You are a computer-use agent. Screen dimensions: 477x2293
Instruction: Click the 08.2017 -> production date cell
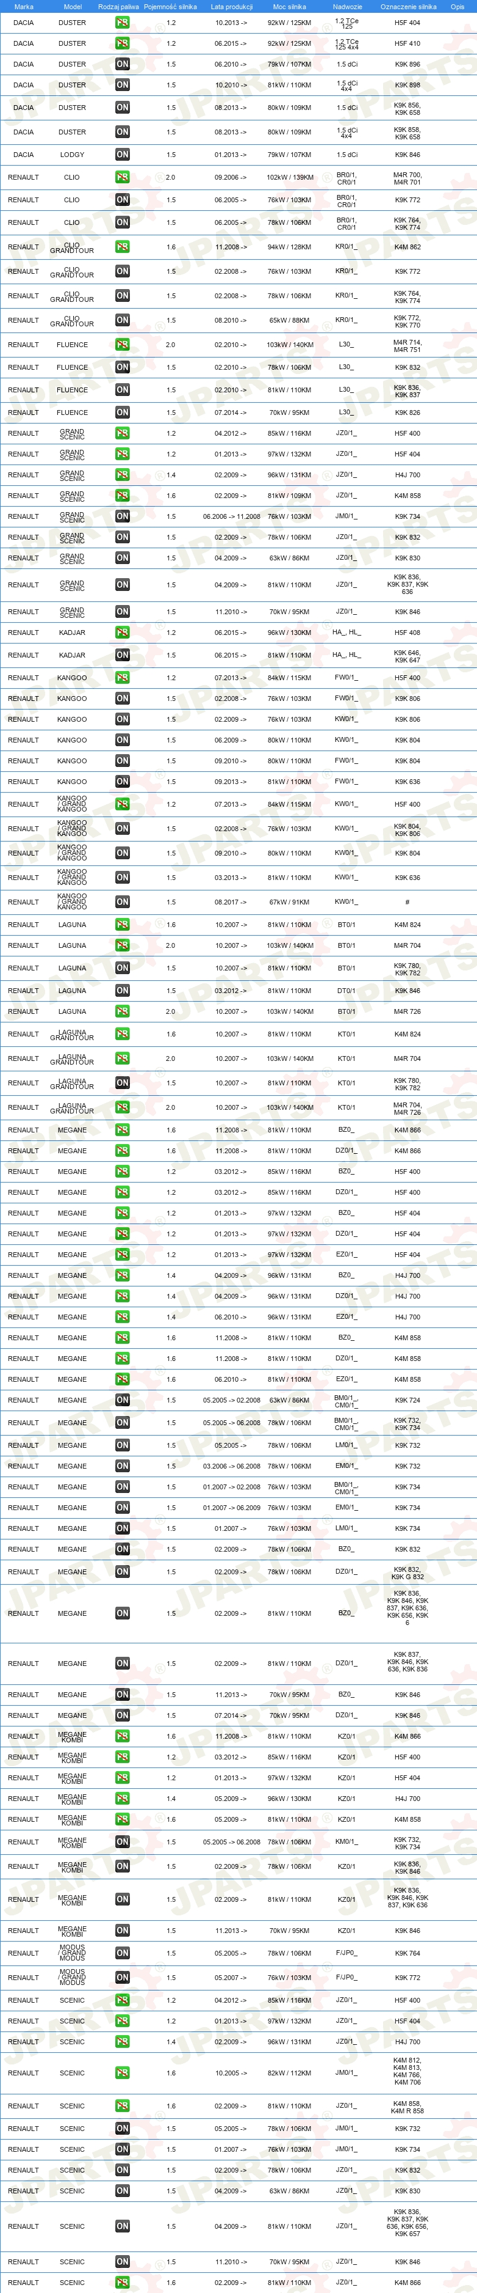point(231,901)
